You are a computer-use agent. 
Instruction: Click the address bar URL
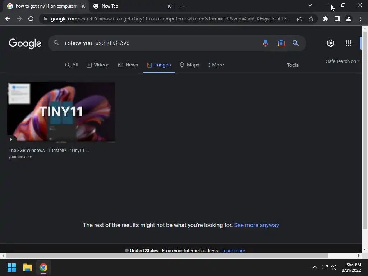(x=170, y=19)
